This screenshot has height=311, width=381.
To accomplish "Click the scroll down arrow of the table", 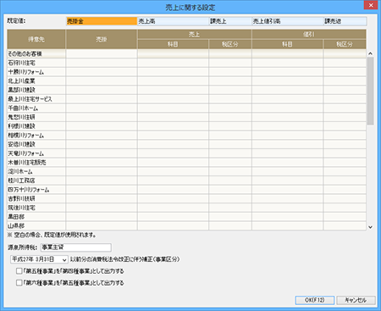I will (370, 227).
